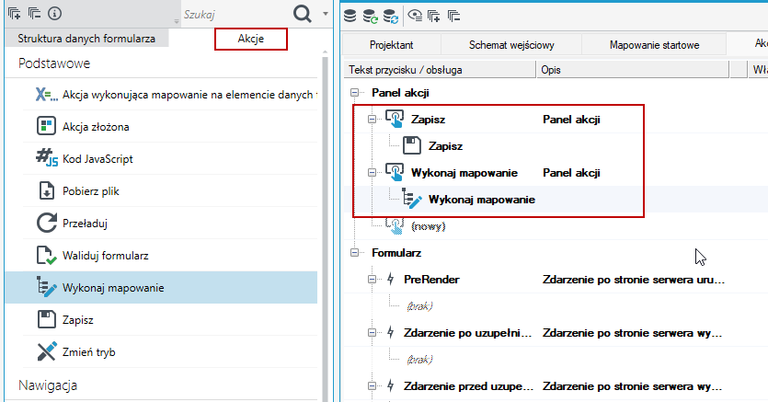This screenshot has height=402, width=768.
Task: Click the search magnifier icon
Action: (x=303, y=14)
